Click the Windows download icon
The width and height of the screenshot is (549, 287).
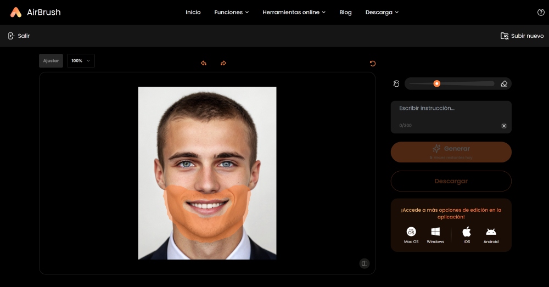(435, 232)
